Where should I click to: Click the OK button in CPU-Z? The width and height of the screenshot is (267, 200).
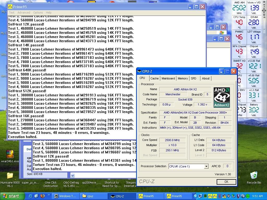tap(226, 182)
